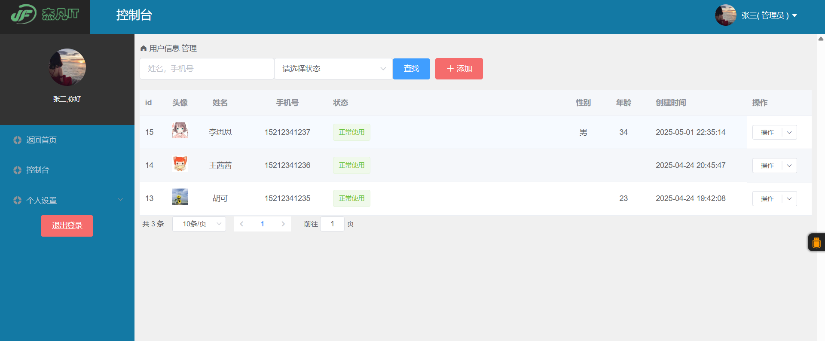Click 性别 column header
The image size is (825, 341).
[584, 103]
